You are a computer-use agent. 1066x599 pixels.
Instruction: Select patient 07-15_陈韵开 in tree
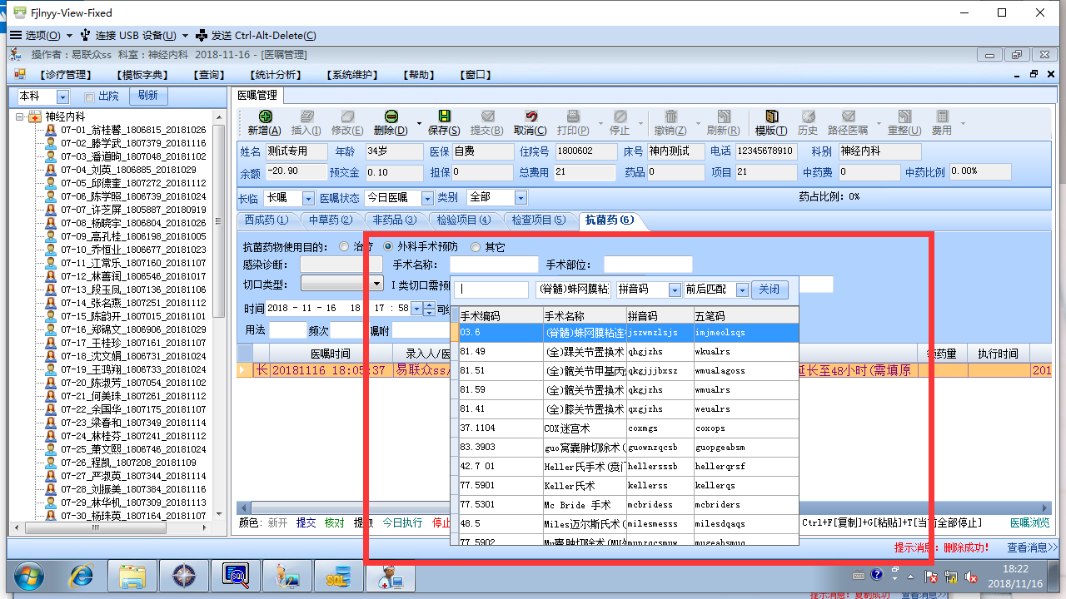click(132, 316)
